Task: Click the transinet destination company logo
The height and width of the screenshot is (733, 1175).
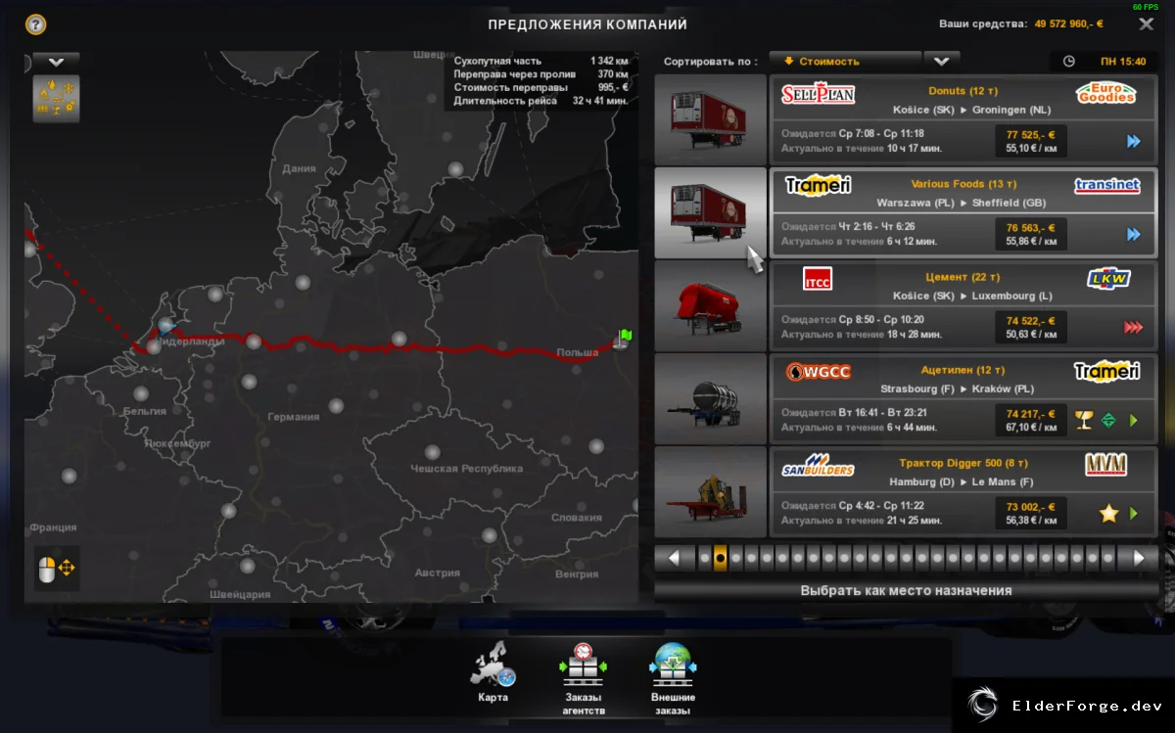Action: pos(1106,186)
